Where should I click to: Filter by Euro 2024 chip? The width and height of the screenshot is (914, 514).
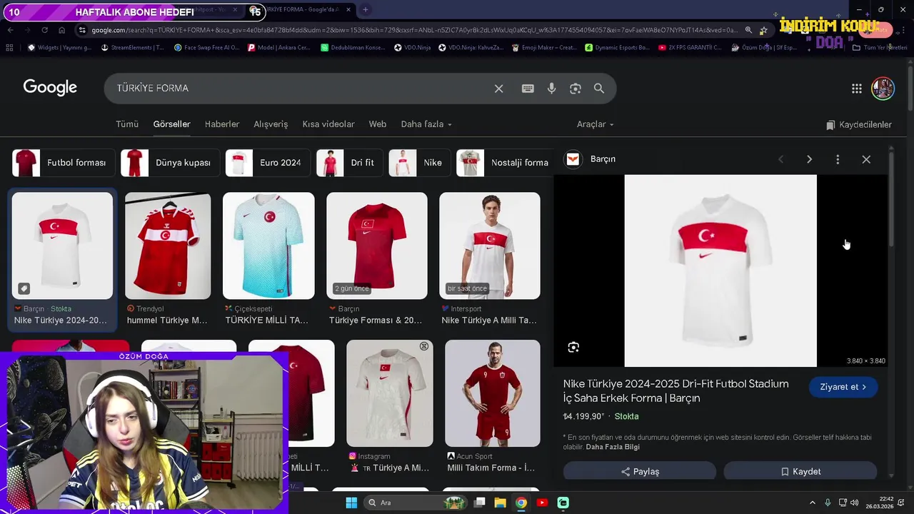[267, 163]
